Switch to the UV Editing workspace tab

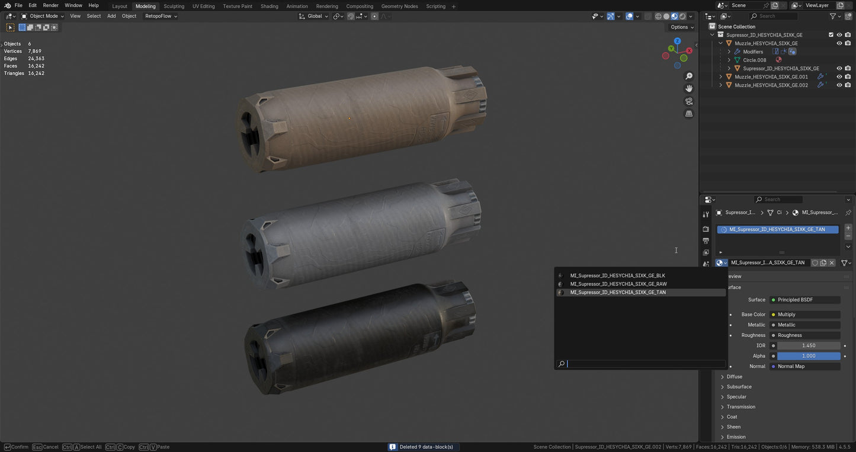tap(203, 6)
